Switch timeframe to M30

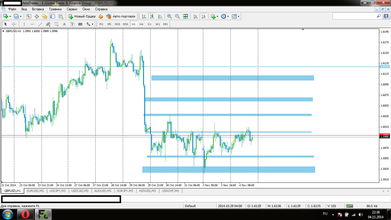click(x=125, y=24)
